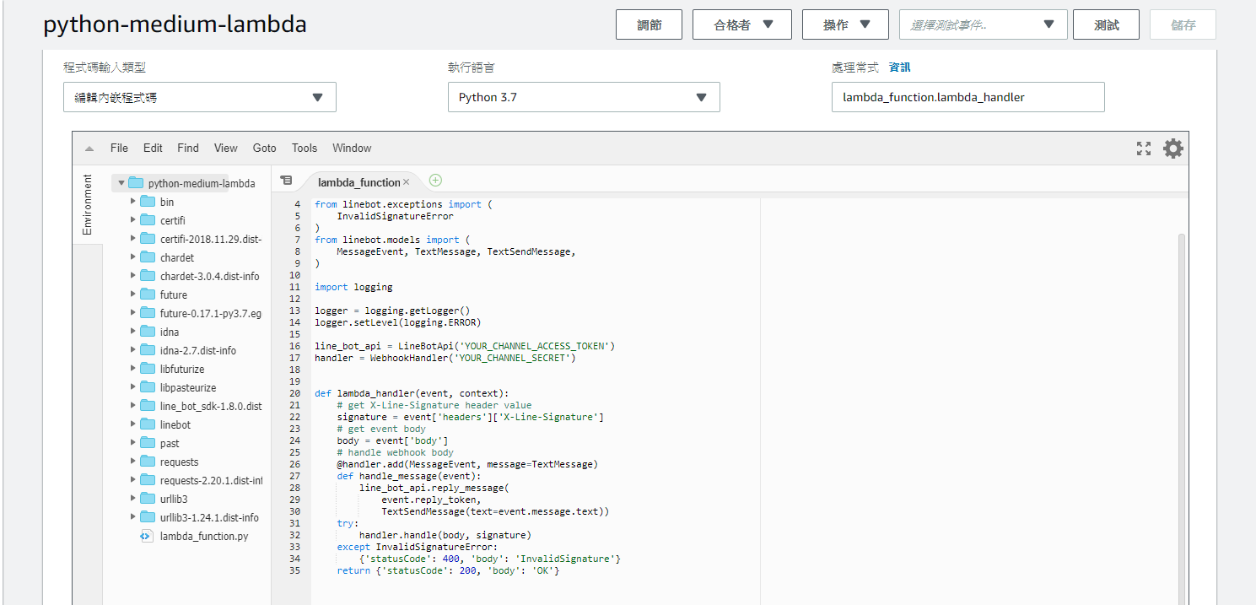Click the python-medium-lambda root folder icon

136,183
